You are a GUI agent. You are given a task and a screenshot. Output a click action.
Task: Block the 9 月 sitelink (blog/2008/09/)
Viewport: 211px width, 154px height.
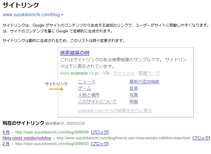point(100,132)
